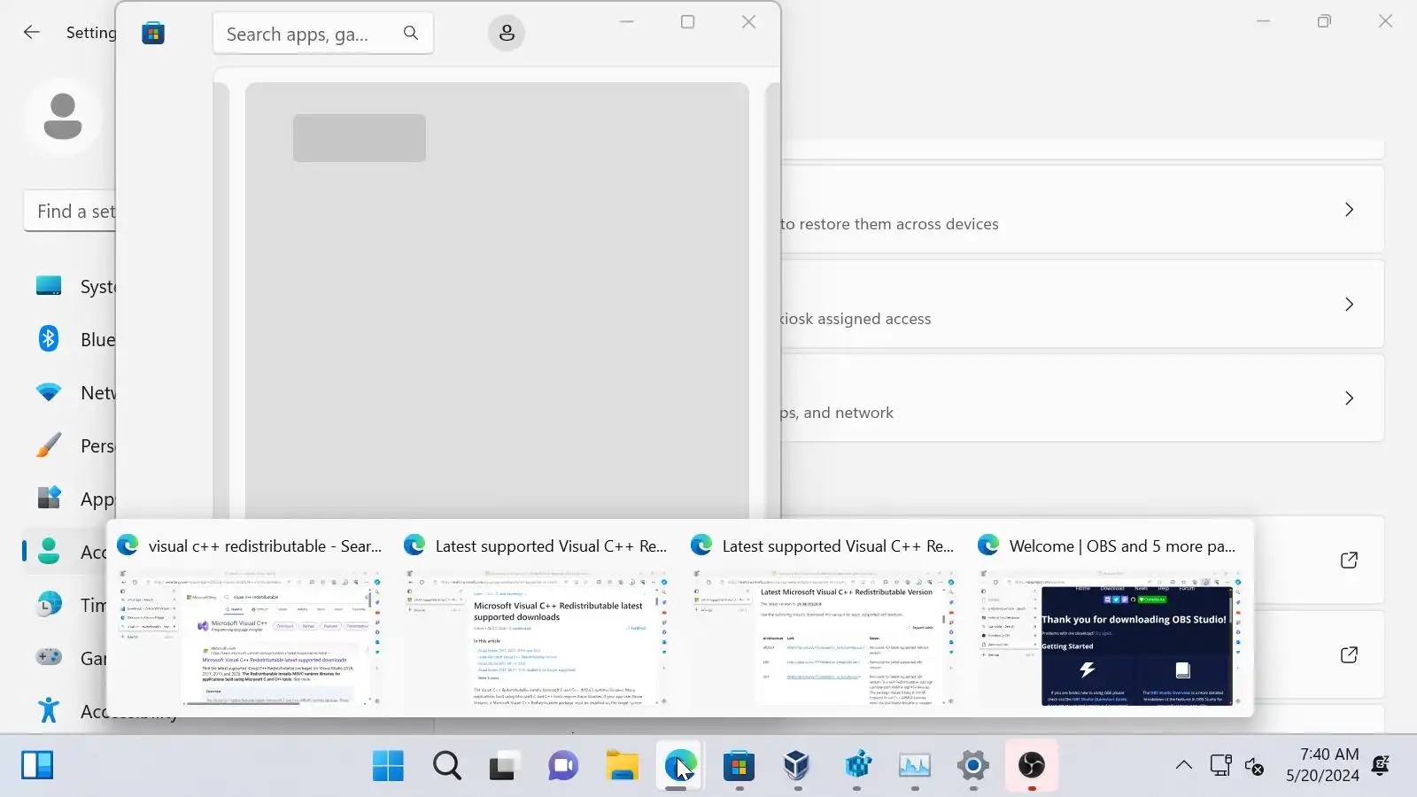The height and width of the screenshot is (797, 1417).
Task: Launch Chat app from taskbar
Action: [563, 765]
